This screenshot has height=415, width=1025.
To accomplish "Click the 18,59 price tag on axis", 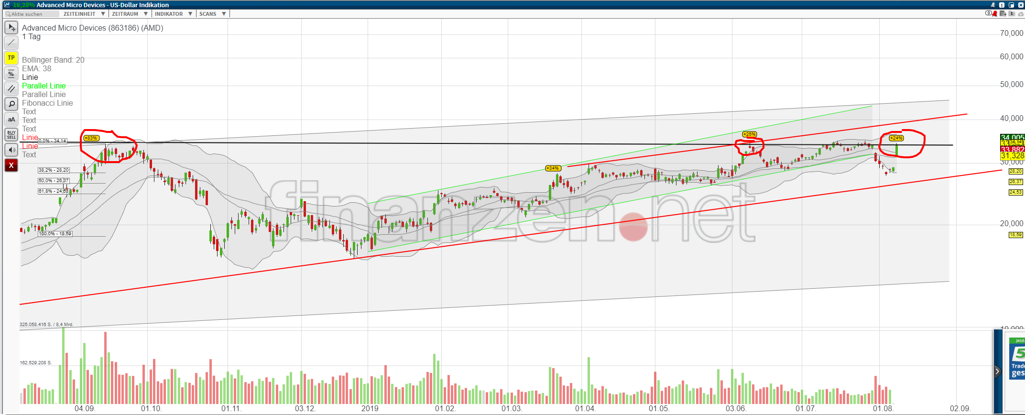I will click(x=1015, y=235).
